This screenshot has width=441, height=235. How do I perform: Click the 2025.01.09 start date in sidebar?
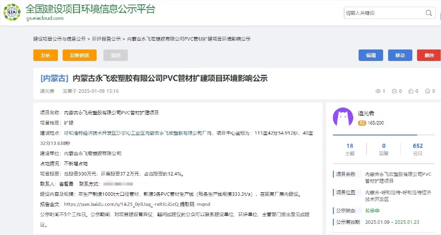pyautogui.click(x=377, y=222)
